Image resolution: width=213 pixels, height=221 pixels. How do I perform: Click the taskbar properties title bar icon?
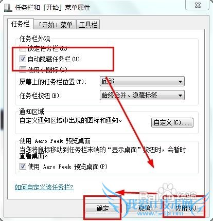click(x=8, y=8)
